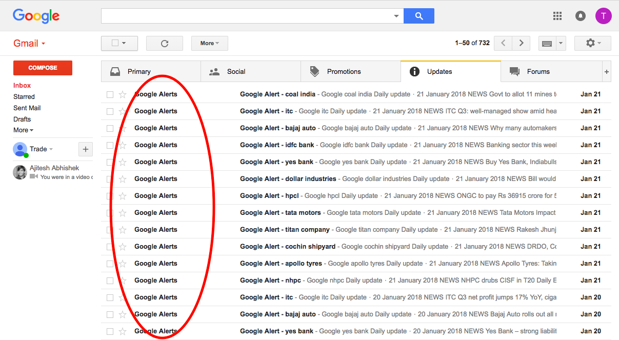Expand the search options dropdown arrow
Screen dimensions: 619x340
pos(396,16)
